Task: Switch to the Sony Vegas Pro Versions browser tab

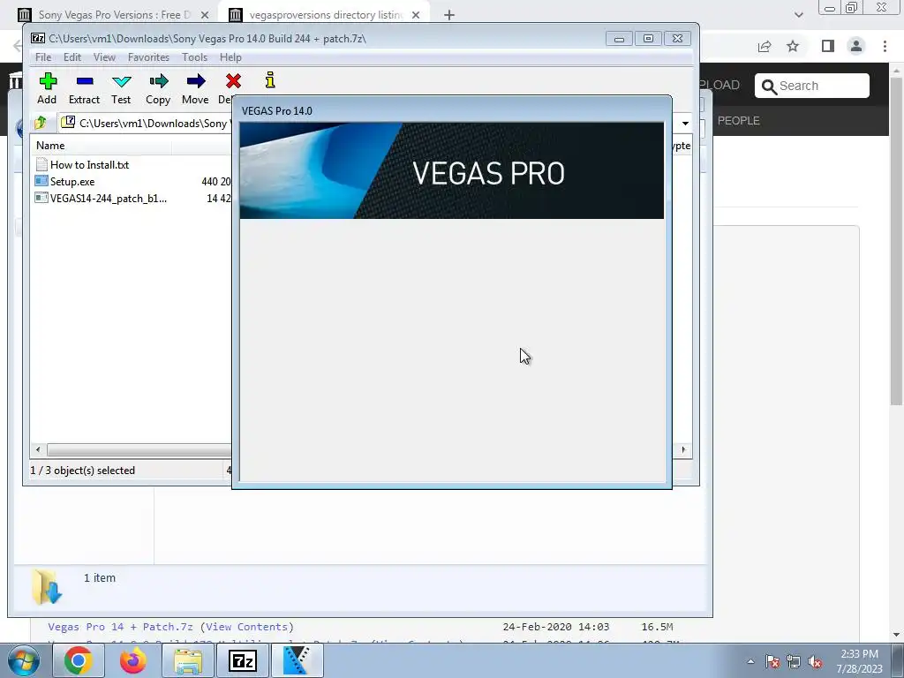Action: (114, 15)
